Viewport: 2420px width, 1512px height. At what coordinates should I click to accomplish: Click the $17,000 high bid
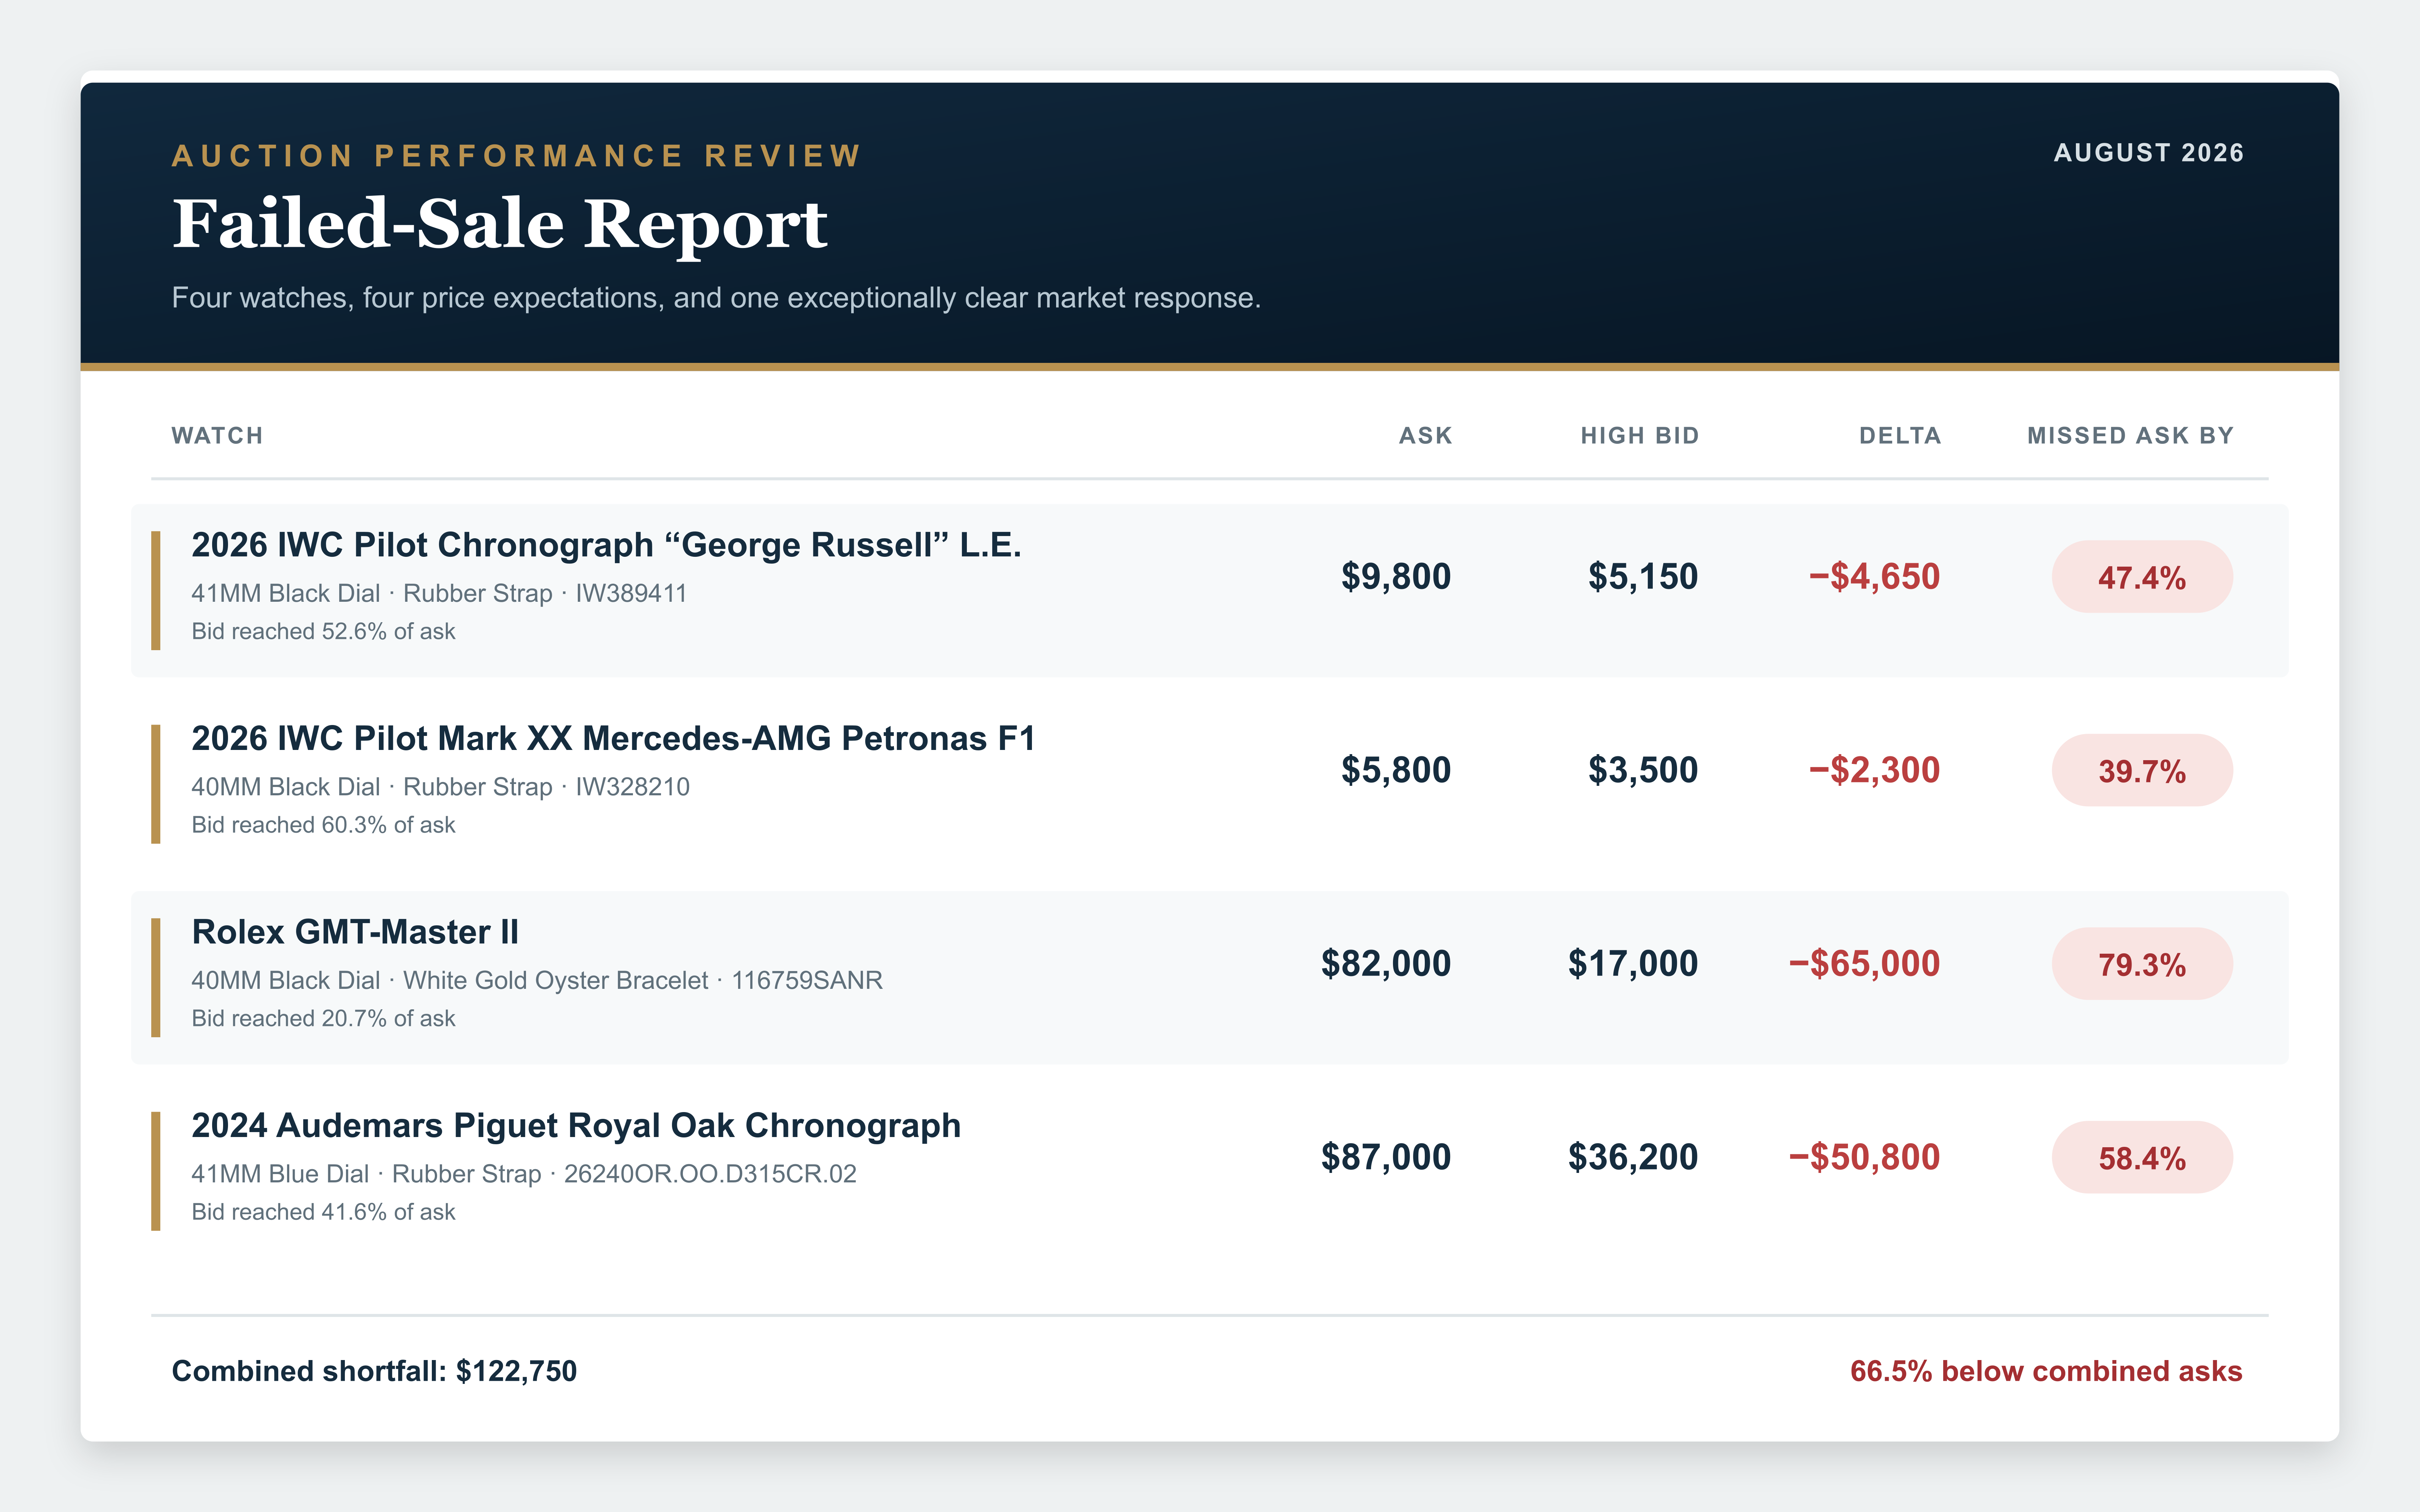point(1633,964)
